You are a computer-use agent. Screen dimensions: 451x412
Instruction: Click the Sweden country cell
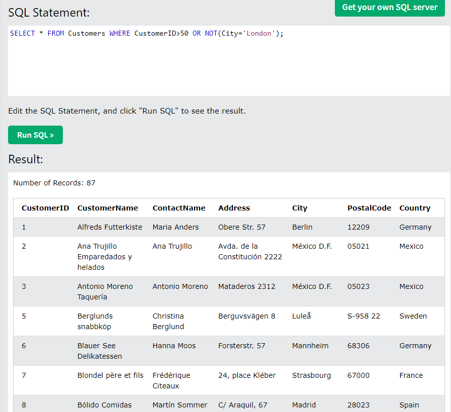tap(413, 316)
